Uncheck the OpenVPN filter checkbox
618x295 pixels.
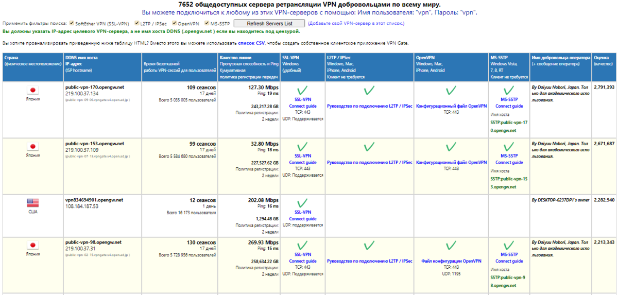(175, 23)
